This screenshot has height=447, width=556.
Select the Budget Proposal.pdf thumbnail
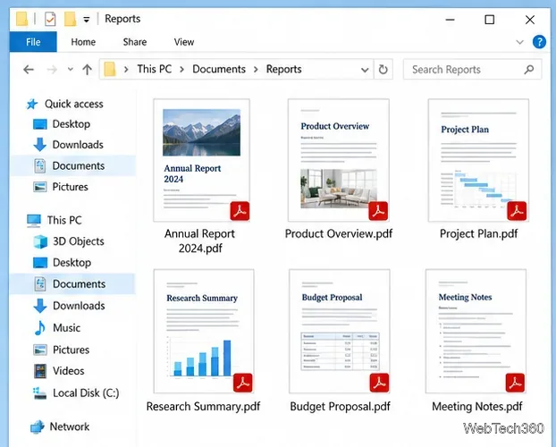[340, 331]
